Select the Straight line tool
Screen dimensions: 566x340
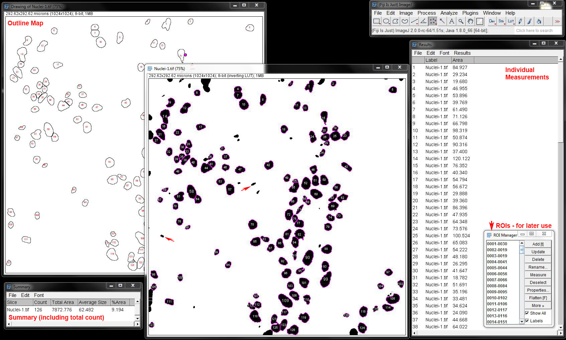[x=415, y=21]
